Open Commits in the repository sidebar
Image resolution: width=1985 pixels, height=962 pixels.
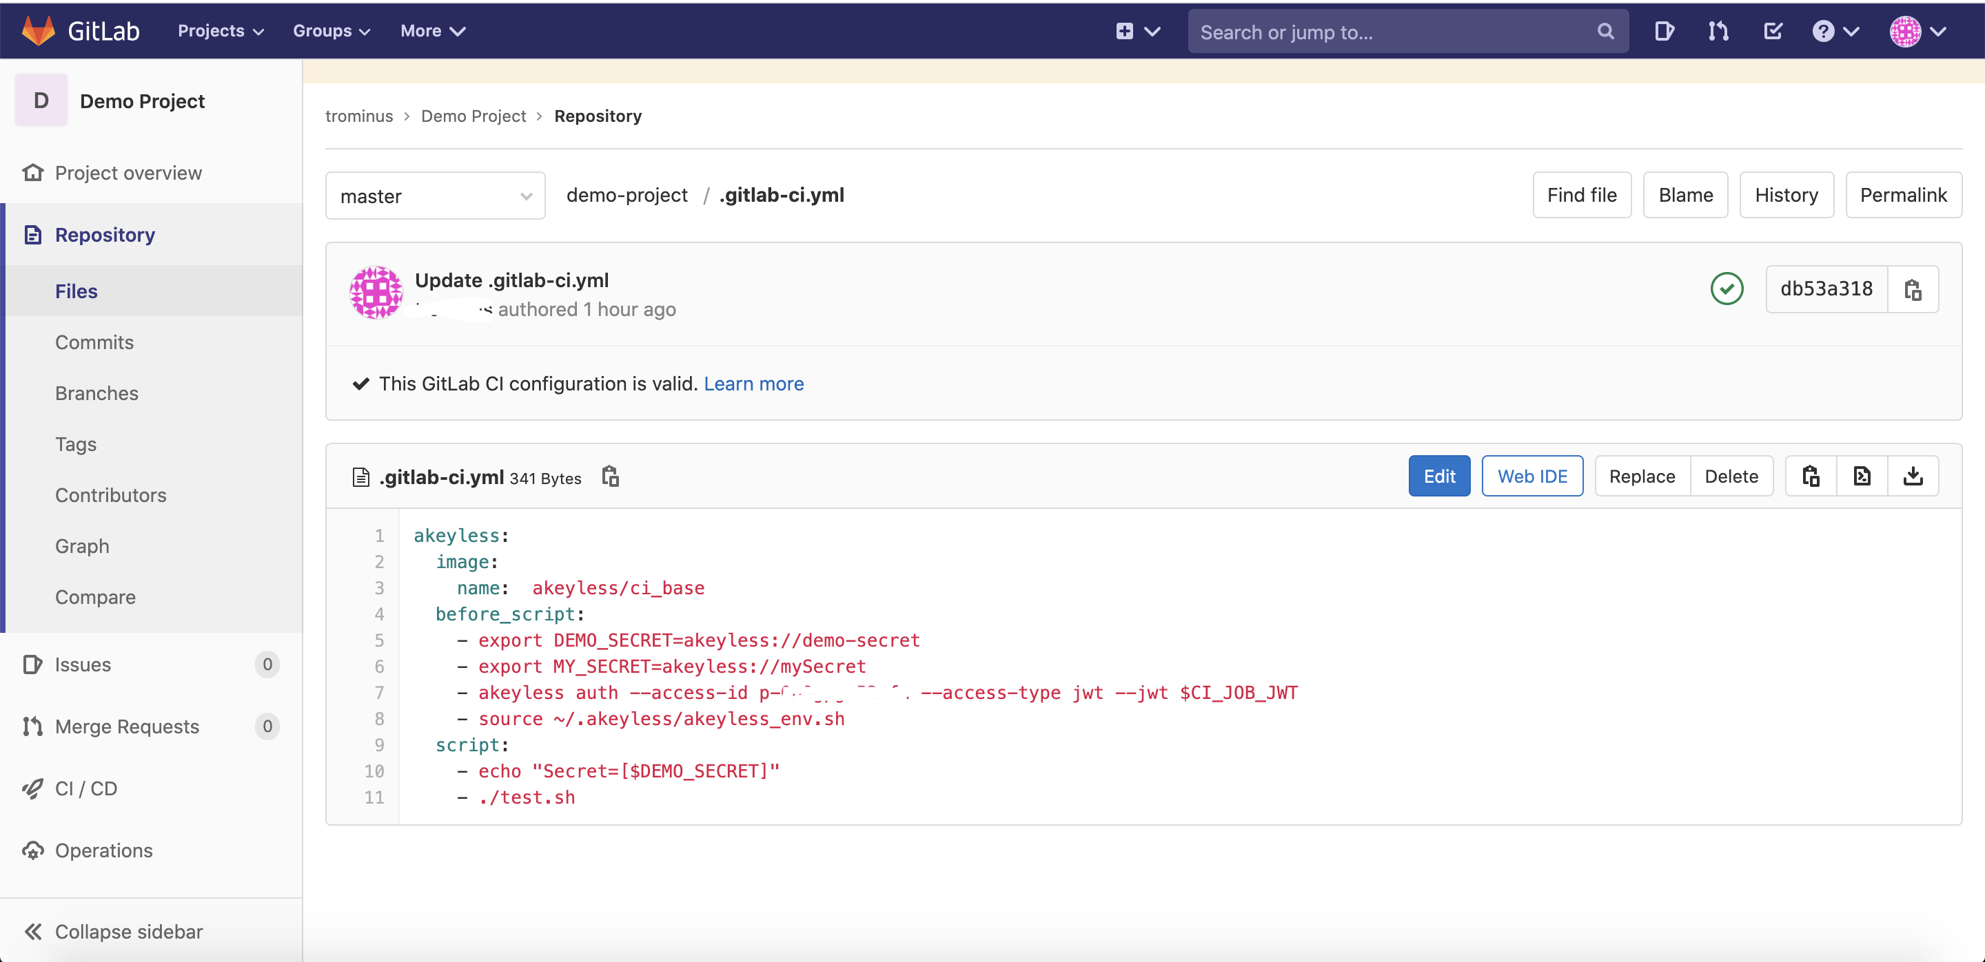94,342
